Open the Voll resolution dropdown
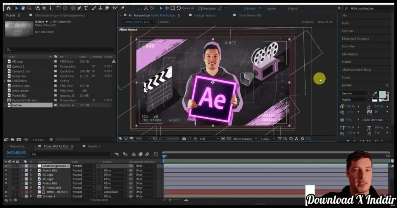This screenshot has width=397, height=208. tap(209, 139)
